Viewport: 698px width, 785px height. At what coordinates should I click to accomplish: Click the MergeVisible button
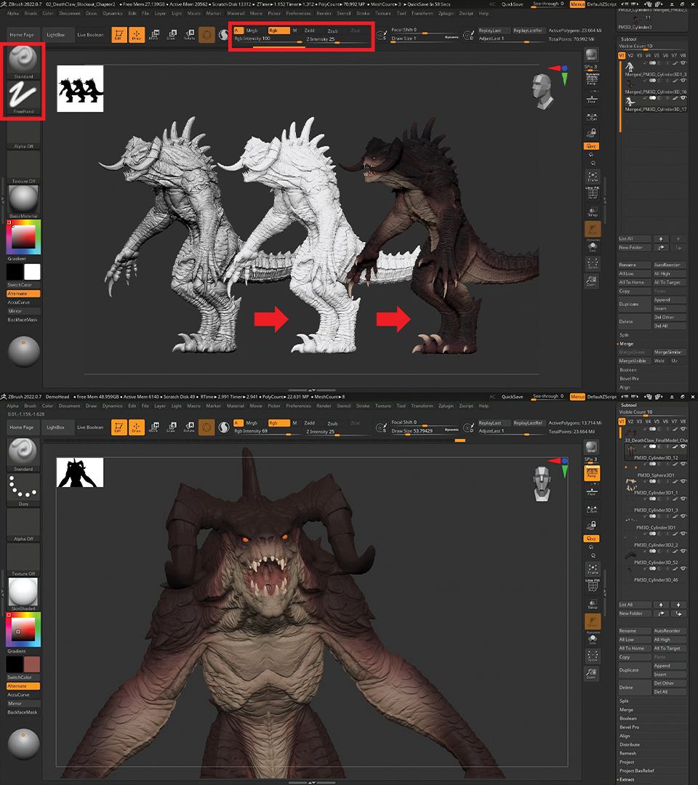pos(634,361)
